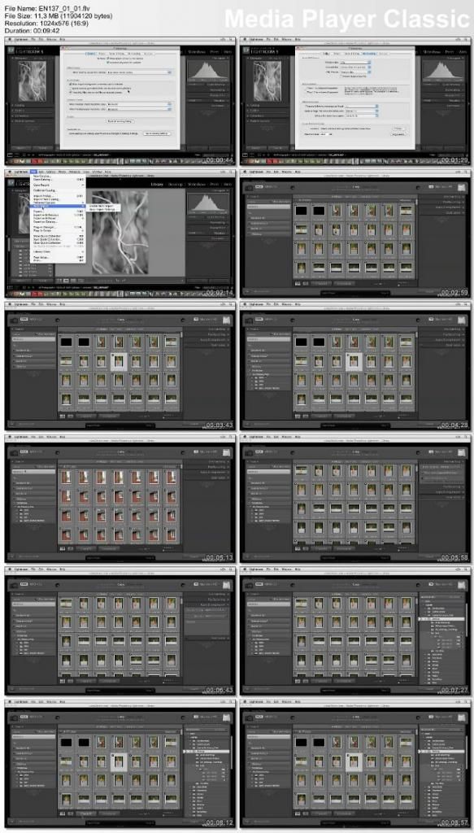
Task: Select the first red door thumbnail in the 00:05:13 frame
Action: pyautogui.click(x=67, y=478)
